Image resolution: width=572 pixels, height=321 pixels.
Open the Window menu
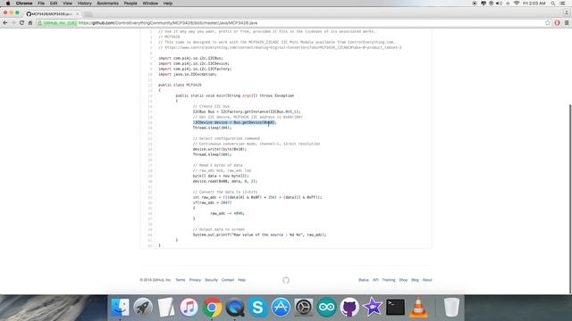pyautogui.click(x=150, y=4)
